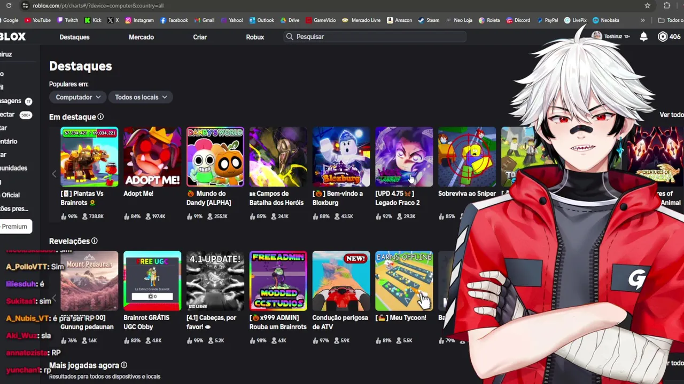
Task: Open Roblox notifications bell
Action: pyautogui.click(x=644, y=37)
